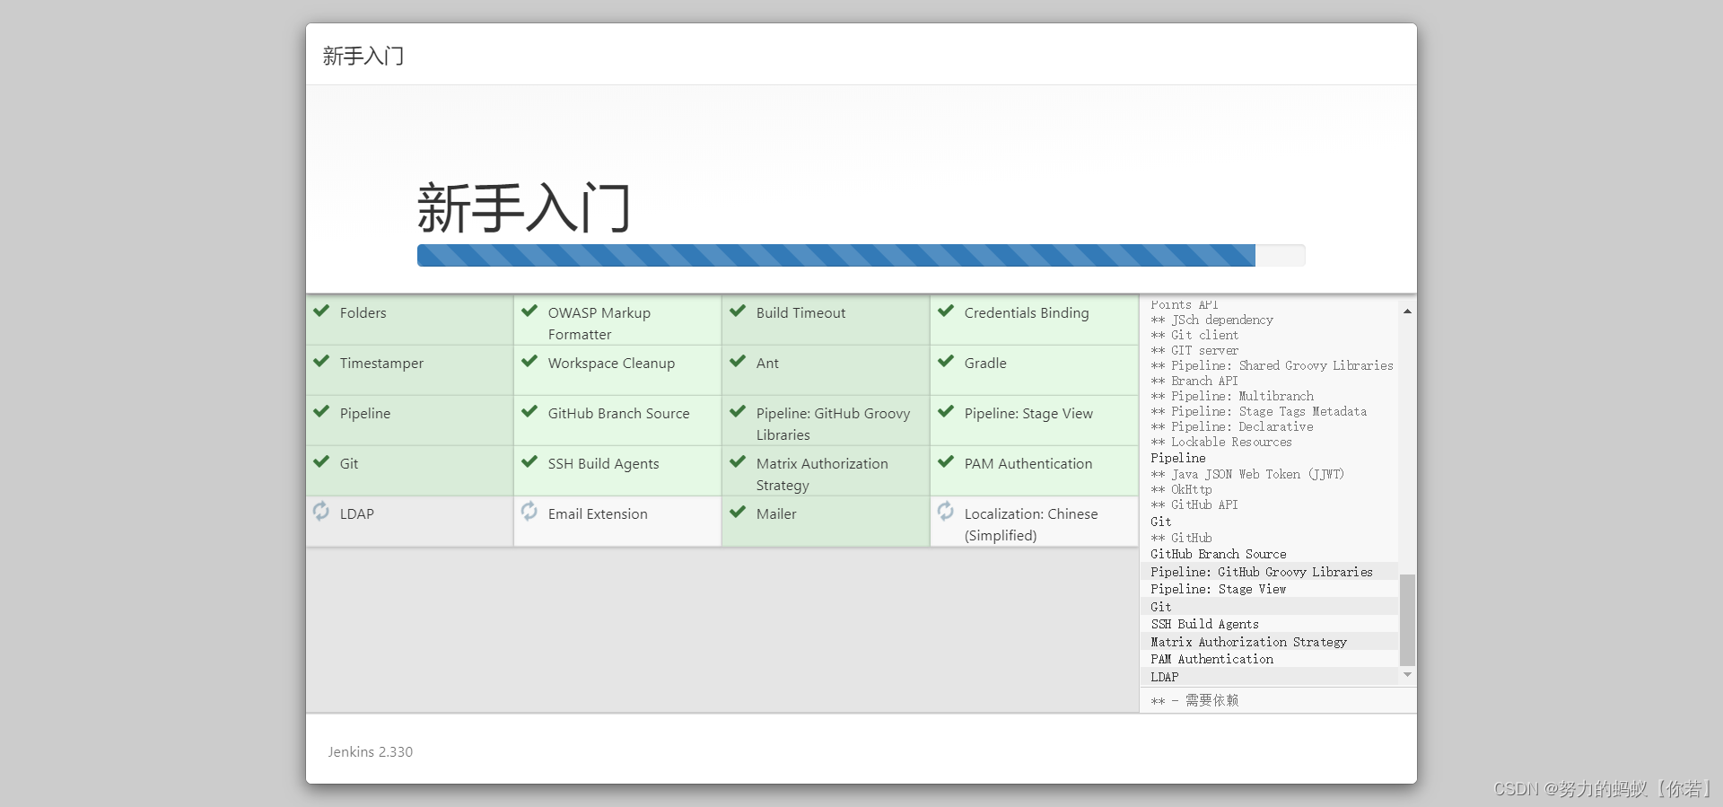Image resolution: width=1723 pixels, height=807 pixels.
Task: Click the LDAP label in the plugin grid
Action: (356, 513)
